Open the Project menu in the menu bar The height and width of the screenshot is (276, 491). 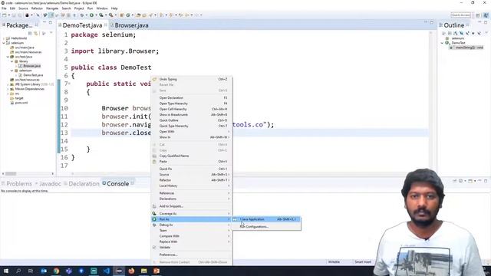79,8
